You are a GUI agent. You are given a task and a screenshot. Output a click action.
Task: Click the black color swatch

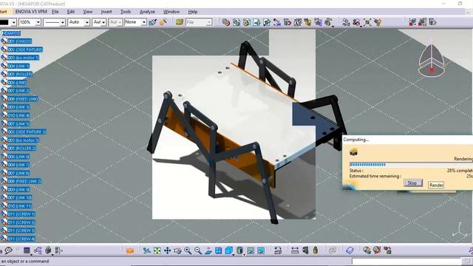4,22
